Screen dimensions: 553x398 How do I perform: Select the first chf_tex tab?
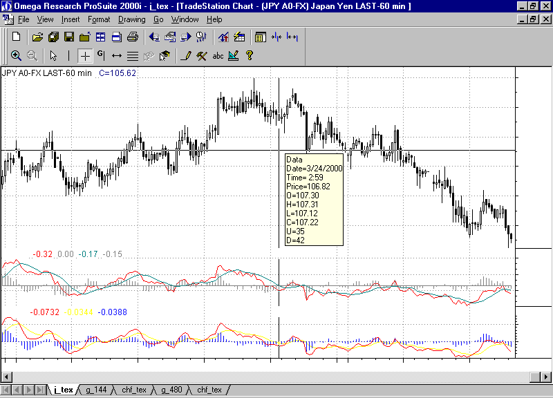pos(133,390)
